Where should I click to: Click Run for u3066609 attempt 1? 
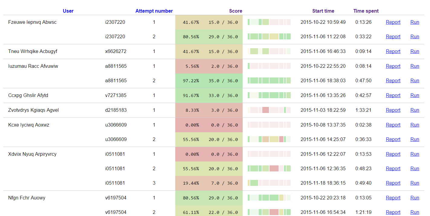tap(415, 125)
